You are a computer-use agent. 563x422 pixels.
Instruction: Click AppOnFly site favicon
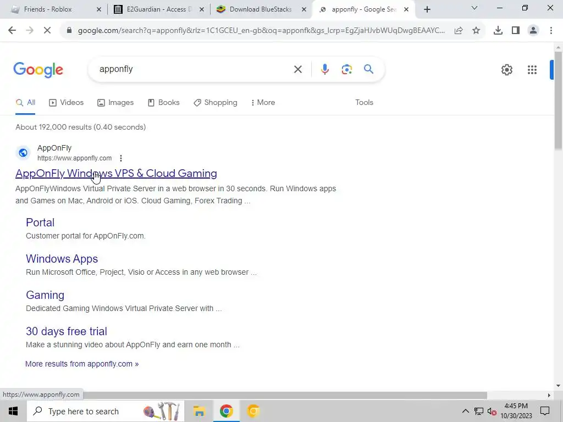click(x=23, y=153)
